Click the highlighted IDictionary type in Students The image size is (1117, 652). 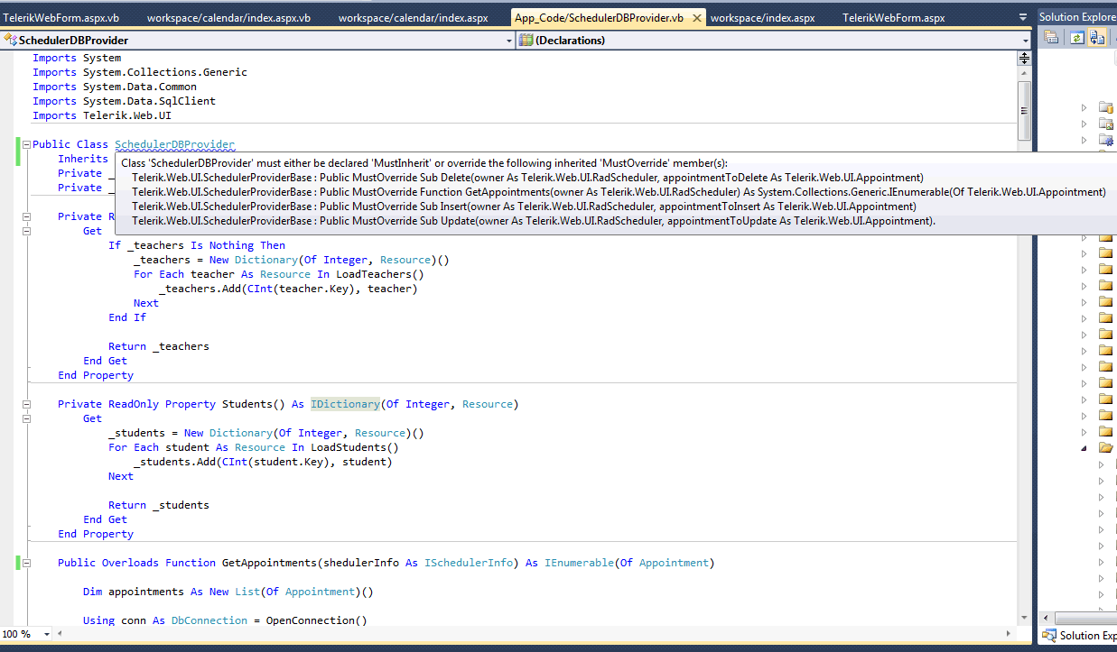(x=346, y=404)
